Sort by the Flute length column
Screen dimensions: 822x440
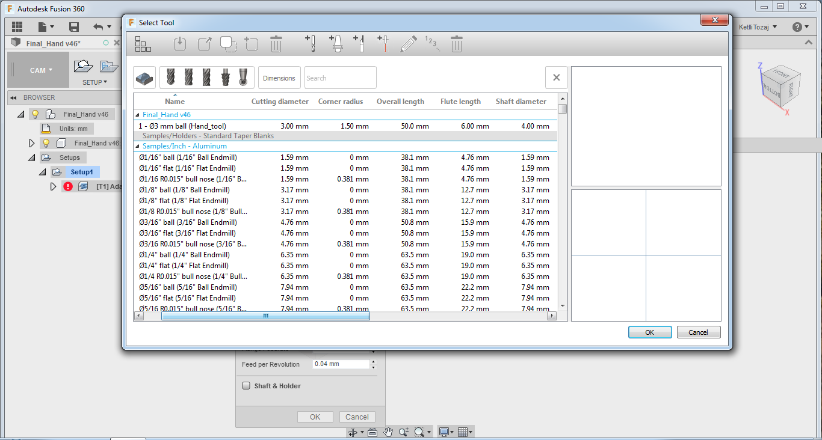tap(460, 102)
